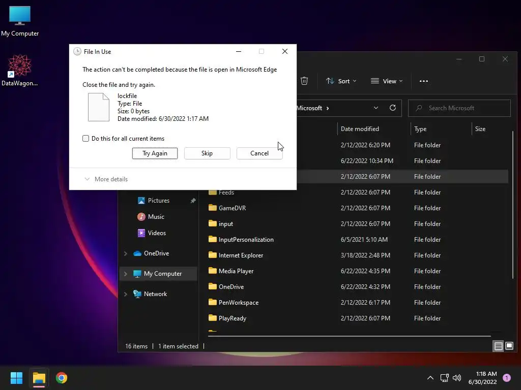Click File Explorer in the taskbar
This screenshot has height=390, width=521.
tap(39, 378)
